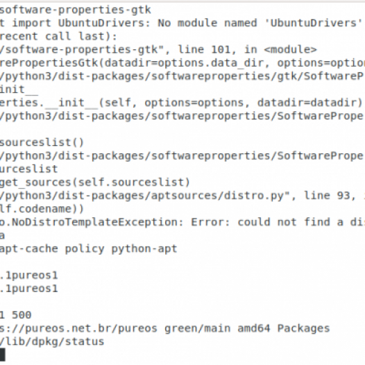Click the 'aptsources/distro.py' file path
365x365 pixels.
pos(217,196)
